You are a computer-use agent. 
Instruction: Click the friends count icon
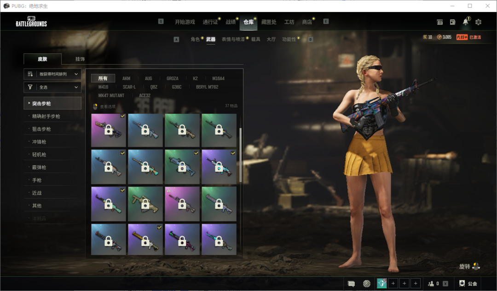pos(431,284)
